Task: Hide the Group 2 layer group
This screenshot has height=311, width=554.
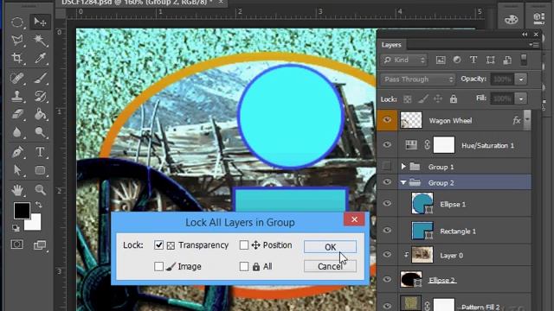Action: coord(387,182)
